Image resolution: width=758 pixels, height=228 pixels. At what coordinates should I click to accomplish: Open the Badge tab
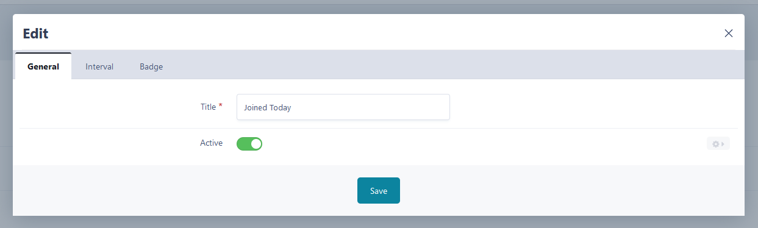tap(151, 66)
